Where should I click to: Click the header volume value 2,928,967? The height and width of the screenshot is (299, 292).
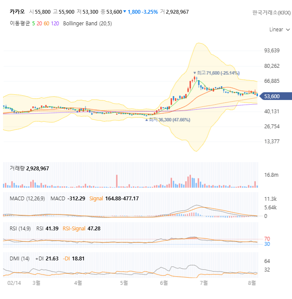(177, 12)
